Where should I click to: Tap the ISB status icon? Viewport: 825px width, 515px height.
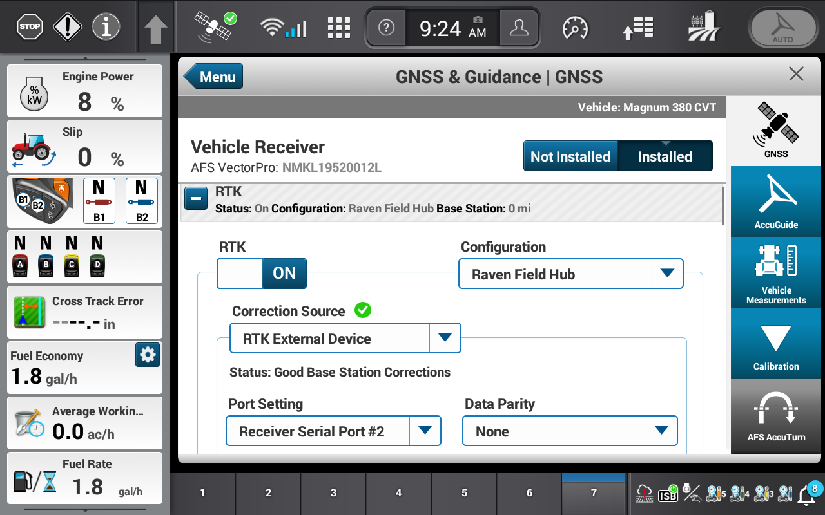pyautogui.click(x=668, y=494)
